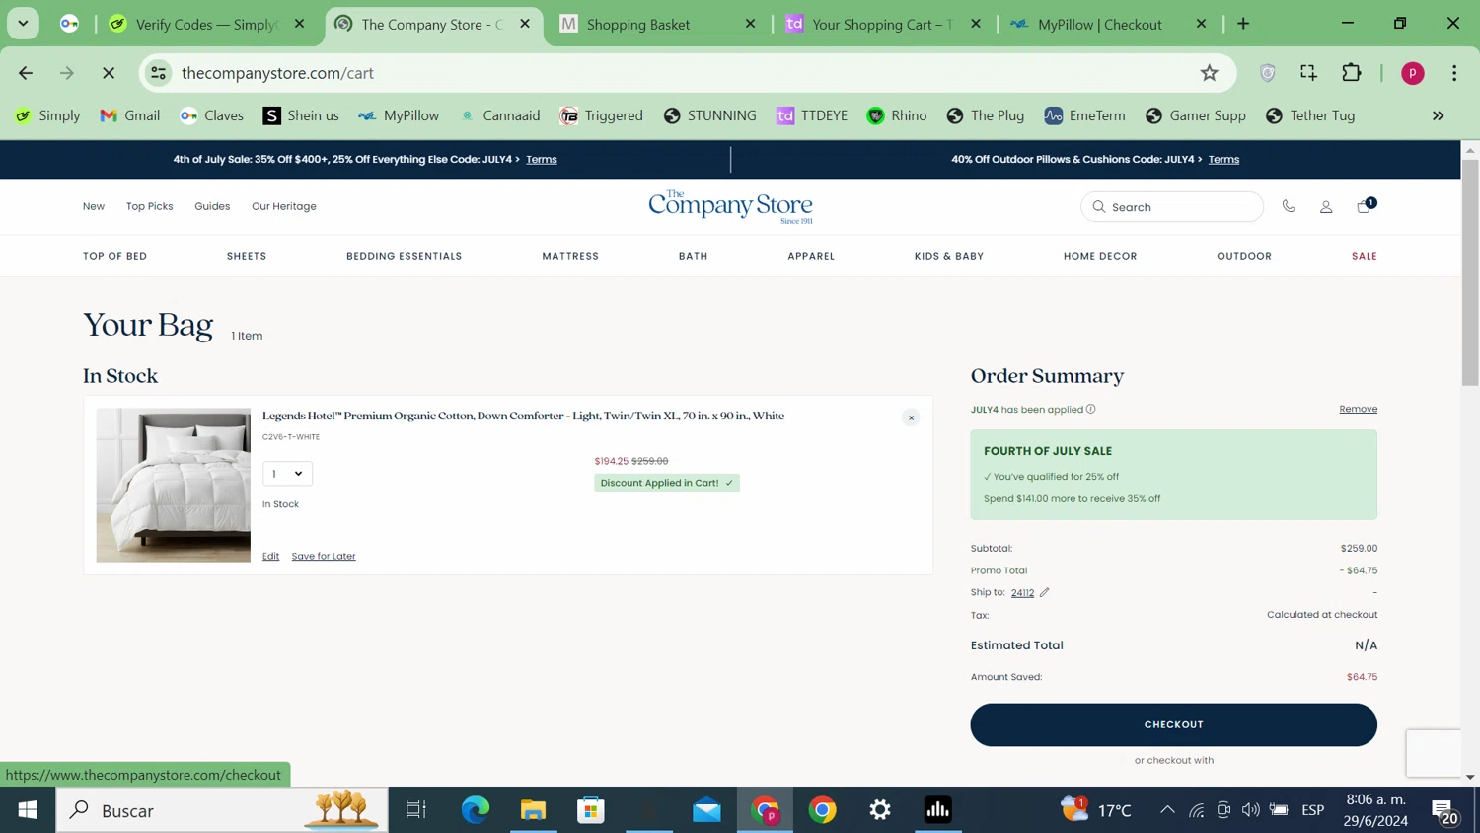Image resolution: width=1480 pixels, height=833 pixels.
Task: Switch to Shopping Basket tab
Action: (657, 24)
